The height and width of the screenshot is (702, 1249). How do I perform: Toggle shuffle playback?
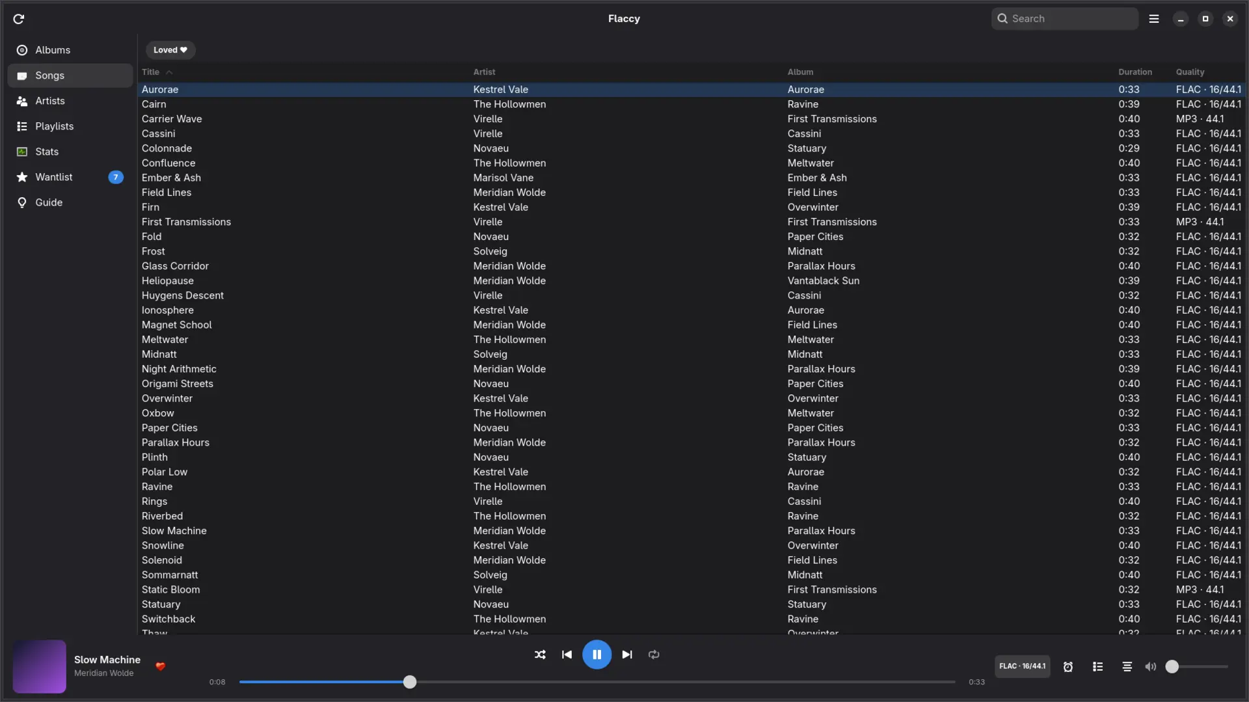[540, 655]
